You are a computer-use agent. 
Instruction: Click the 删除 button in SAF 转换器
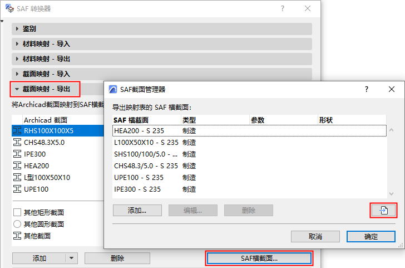point(117,258)
